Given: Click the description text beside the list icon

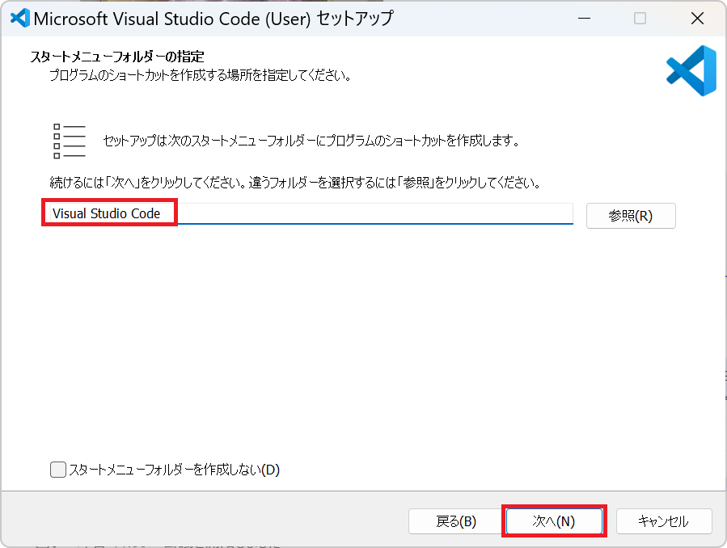Looking at the screenshot, I should [x=311, y=141].
